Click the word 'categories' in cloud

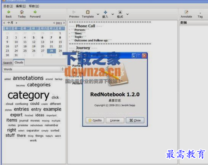point(39,85)
